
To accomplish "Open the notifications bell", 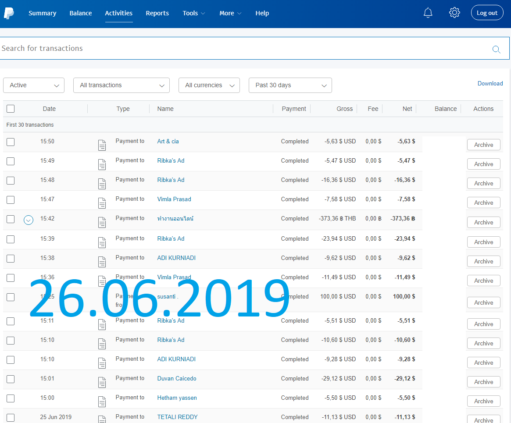I will [428, 13].
